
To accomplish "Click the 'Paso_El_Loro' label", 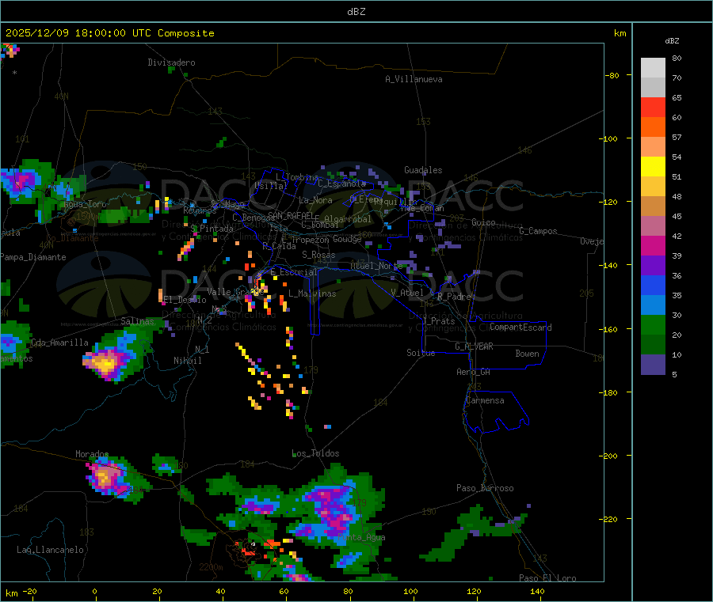I will 548,578.
